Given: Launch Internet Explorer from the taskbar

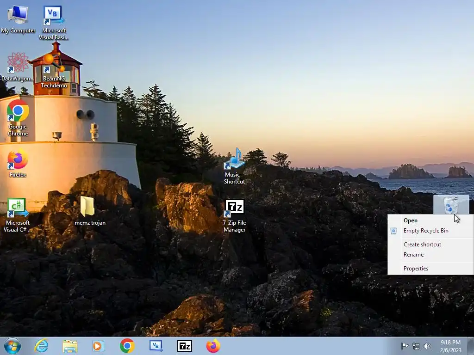Looking at the screenshot, I should pos(41,346).
